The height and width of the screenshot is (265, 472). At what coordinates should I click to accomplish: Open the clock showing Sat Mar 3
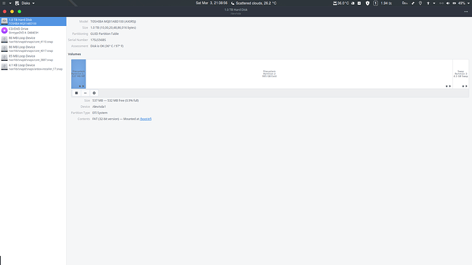211,3
